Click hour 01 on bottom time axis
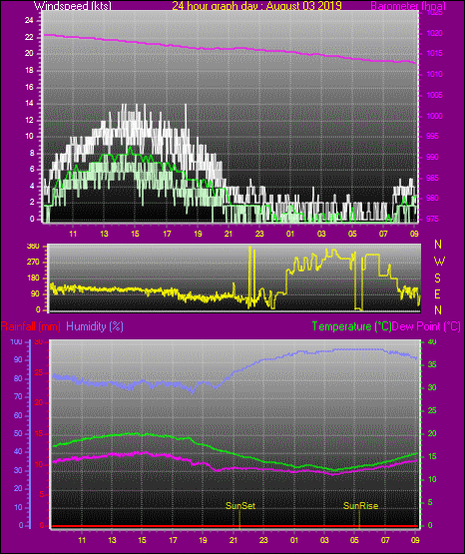 click(294, 540)
